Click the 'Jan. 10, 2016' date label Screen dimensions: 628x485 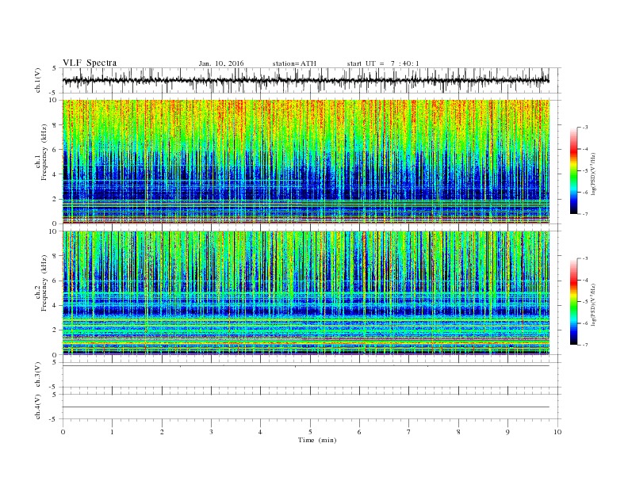click(221, 63)
